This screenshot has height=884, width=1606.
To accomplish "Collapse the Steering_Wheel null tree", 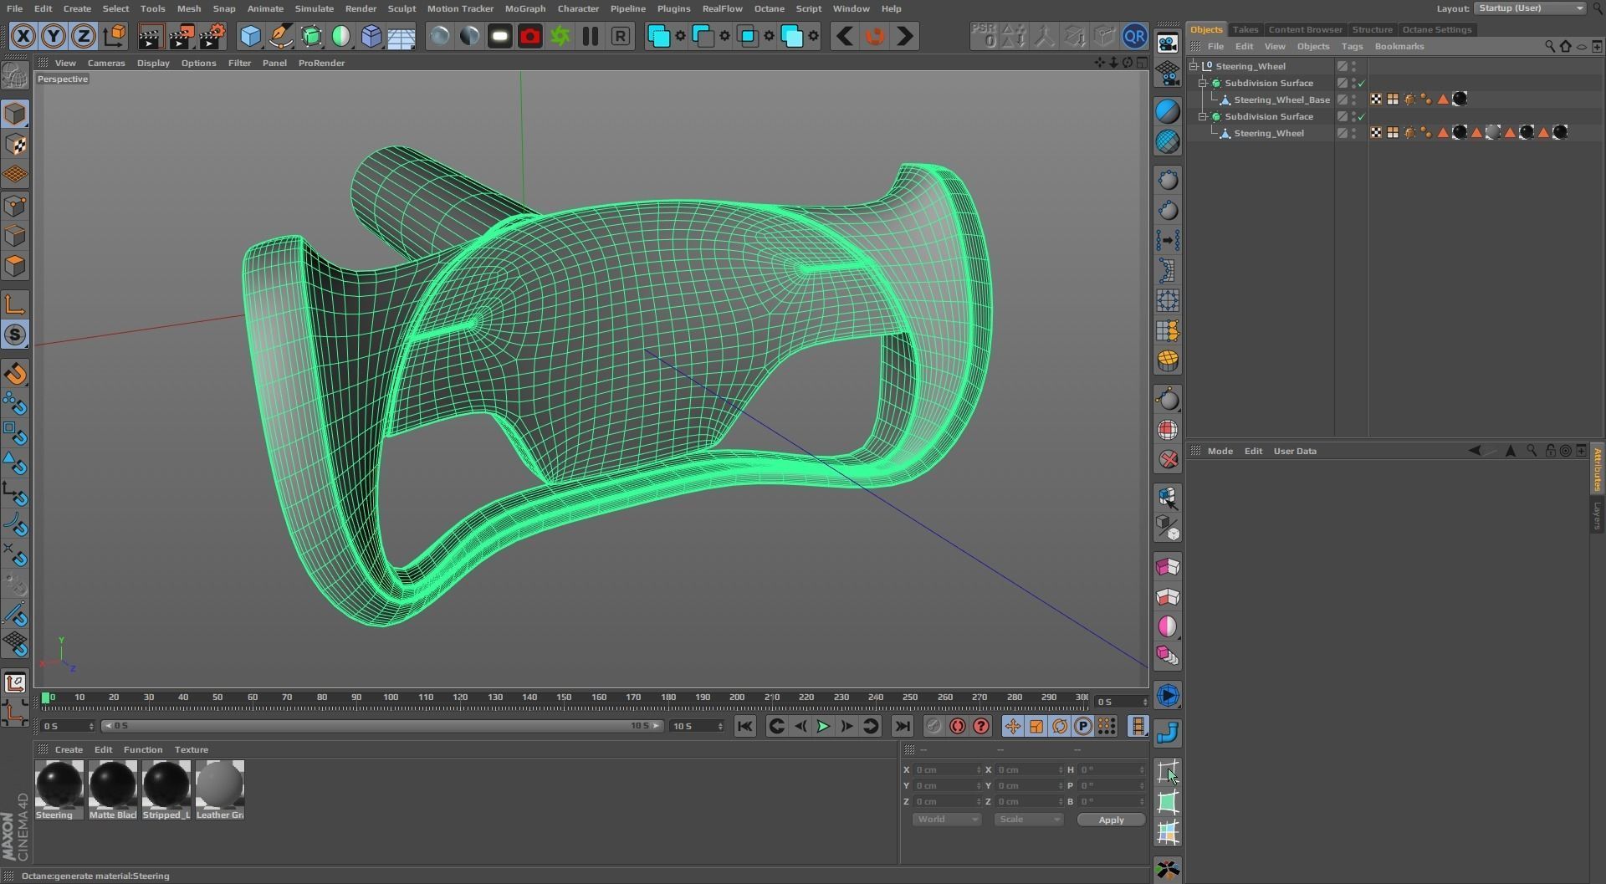I will [x=1194, y=66].
